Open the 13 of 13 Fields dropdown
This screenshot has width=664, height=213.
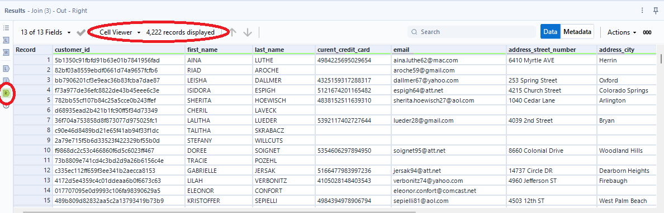coord(46,32)
